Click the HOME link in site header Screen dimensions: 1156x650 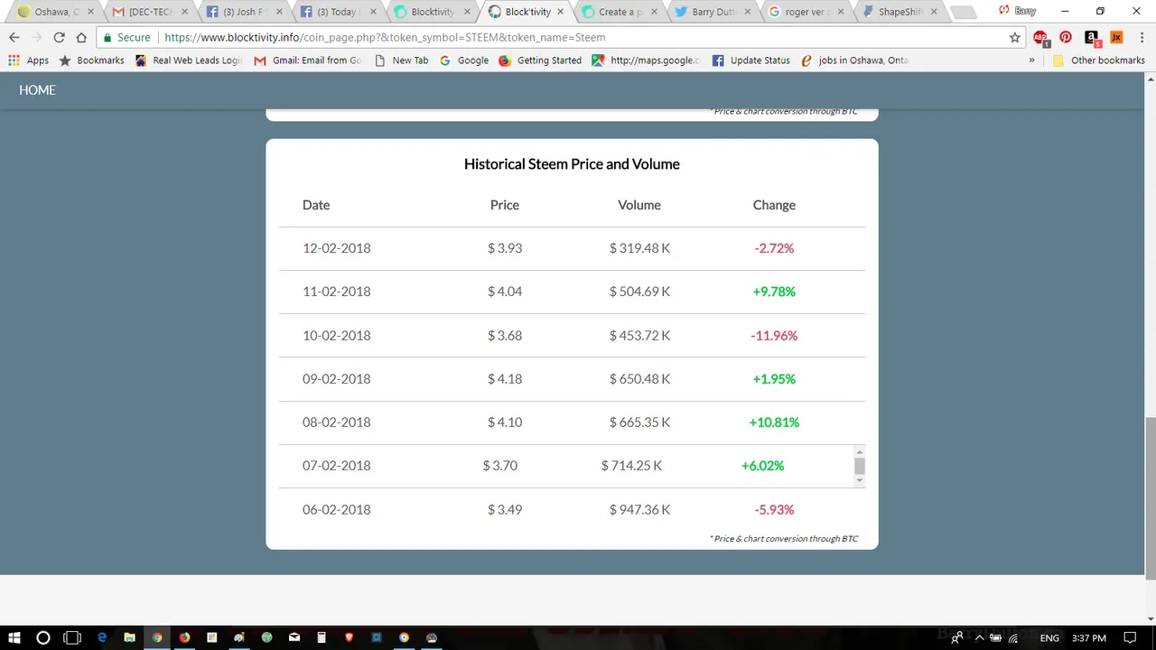pyautogui.click(x=37, y=90)
